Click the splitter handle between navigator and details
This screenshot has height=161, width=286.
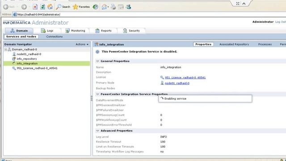point(92,98)
